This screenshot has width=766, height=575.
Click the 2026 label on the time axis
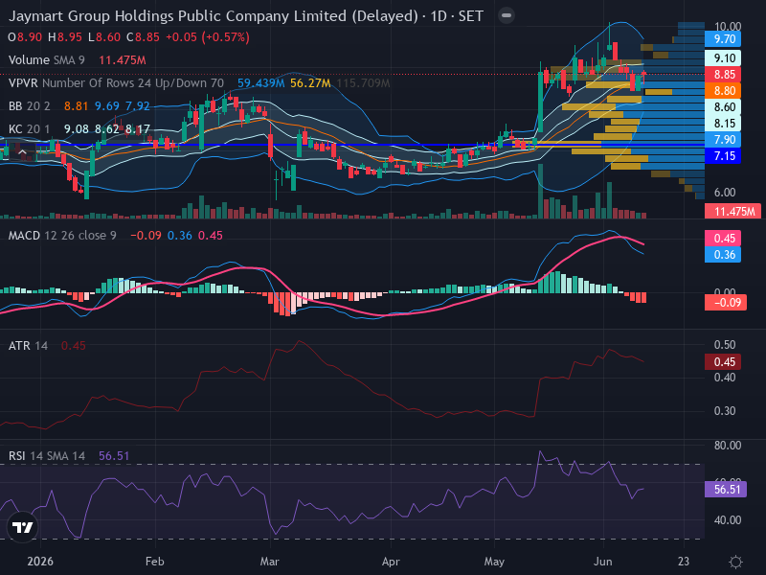[x=40, y=562]
